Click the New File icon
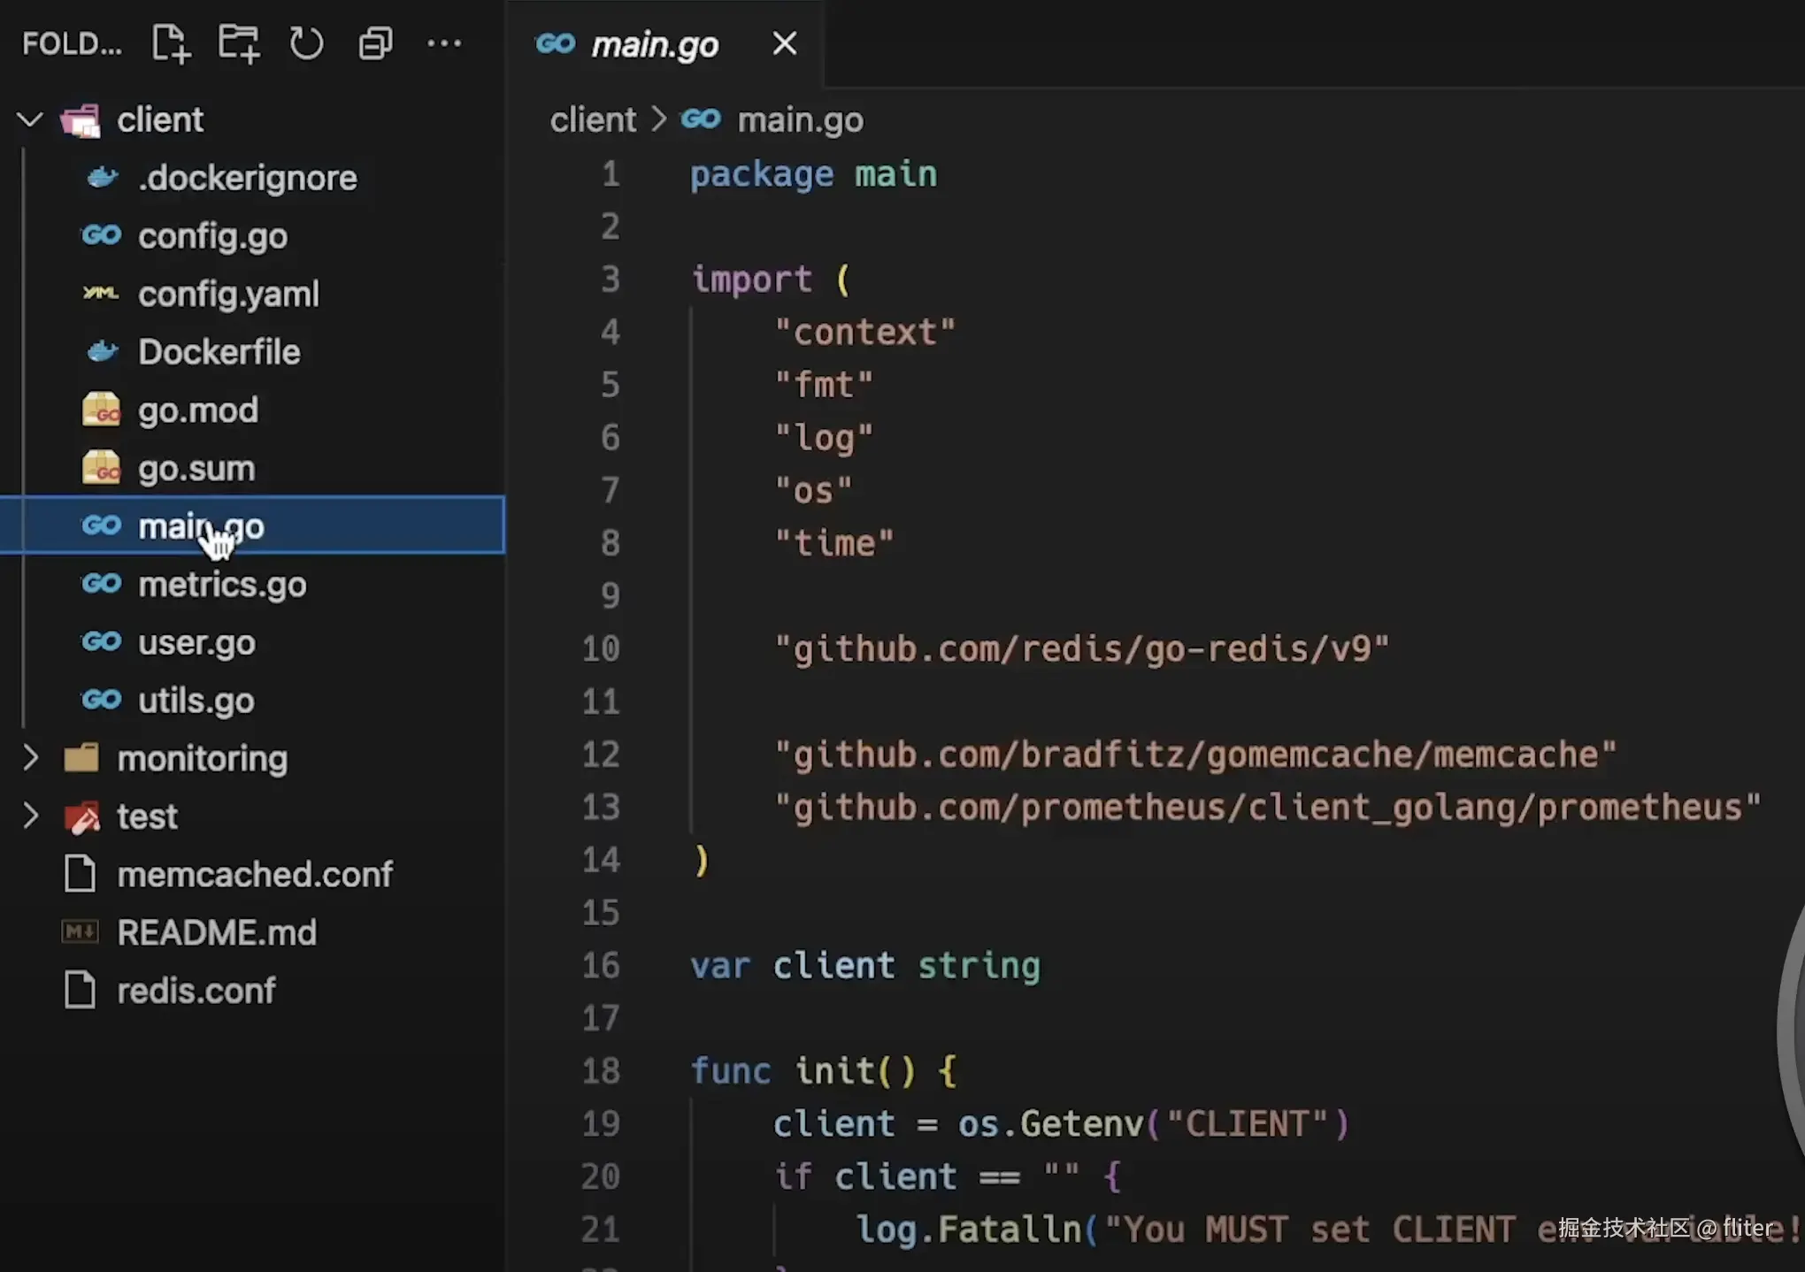The image size is (1805, 1272). (171, 43)
